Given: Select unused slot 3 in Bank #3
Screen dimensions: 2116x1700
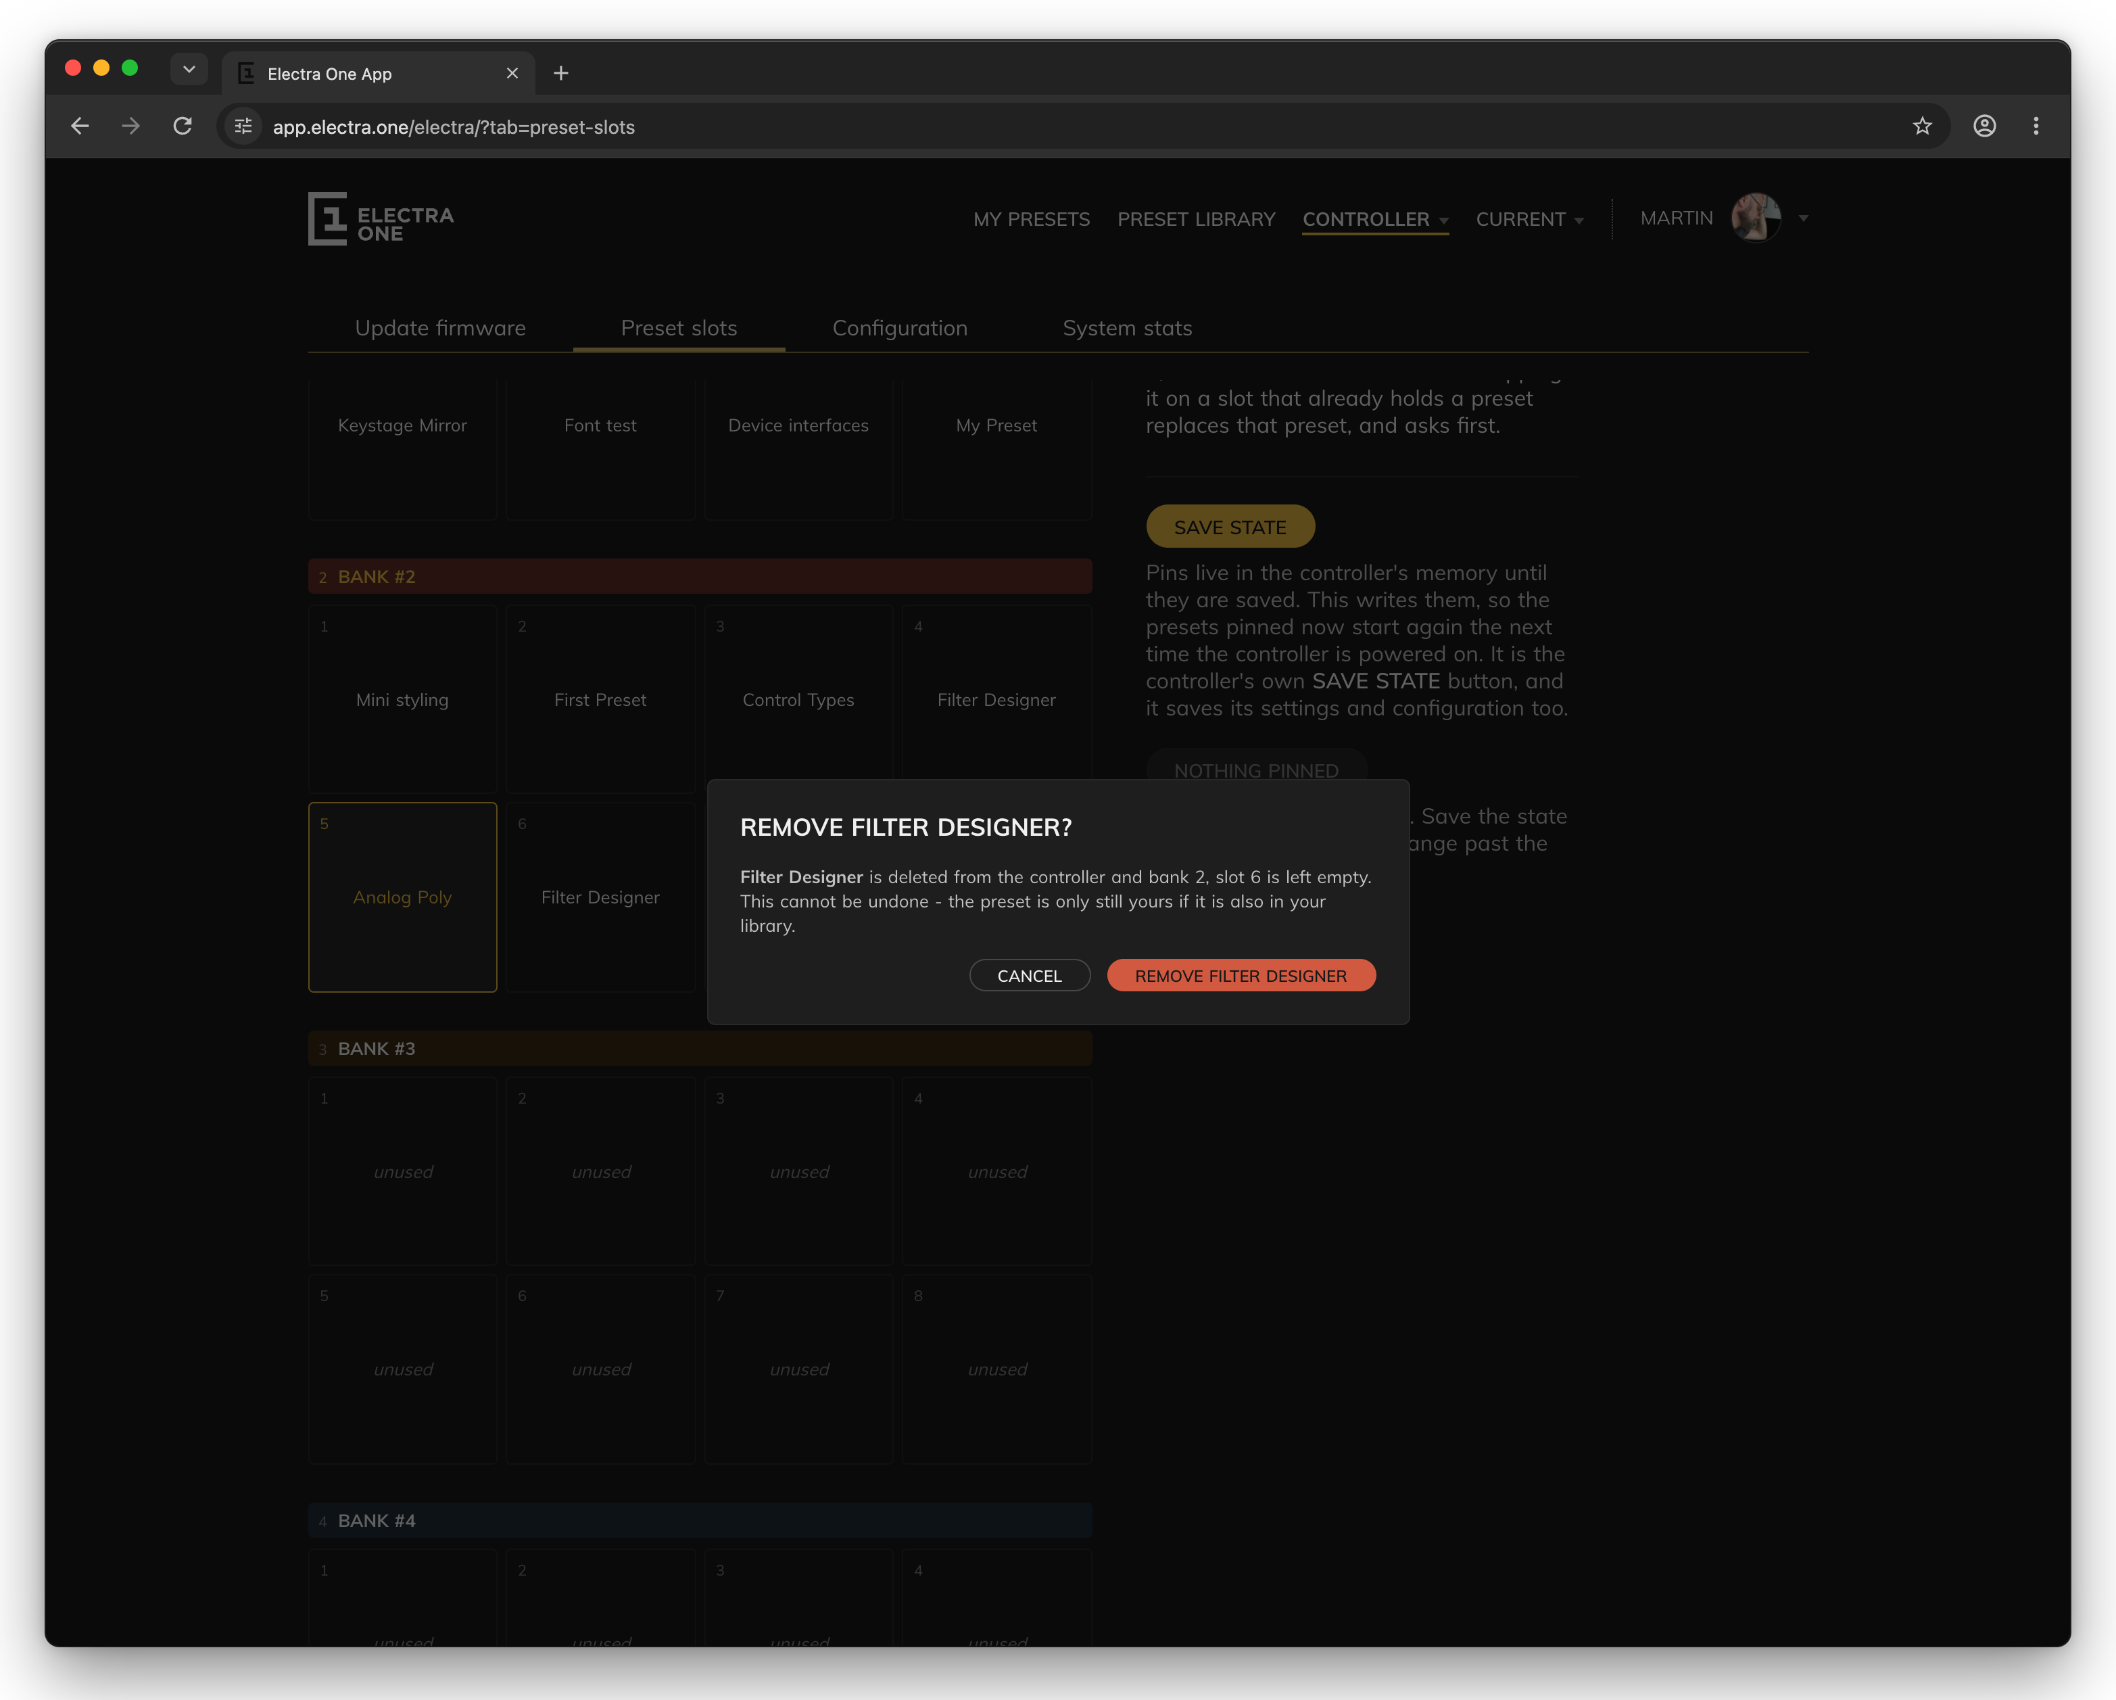Looking at the screenshot, I should [x=799, y=1172].
